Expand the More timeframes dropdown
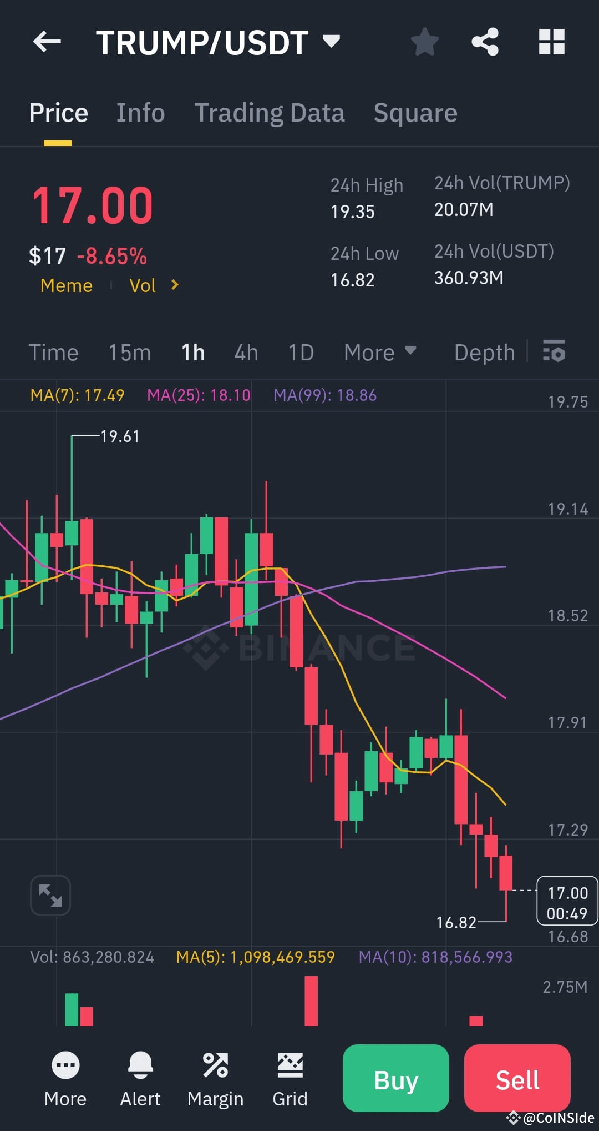Screen dimensions: 599x1131 [x=380, y=353]
